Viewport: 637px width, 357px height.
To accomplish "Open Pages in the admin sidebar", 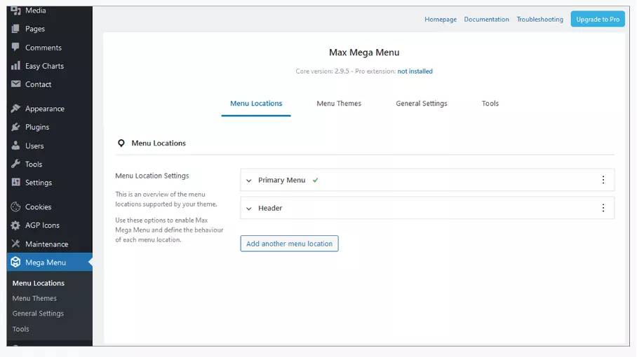I will point(35,29).
